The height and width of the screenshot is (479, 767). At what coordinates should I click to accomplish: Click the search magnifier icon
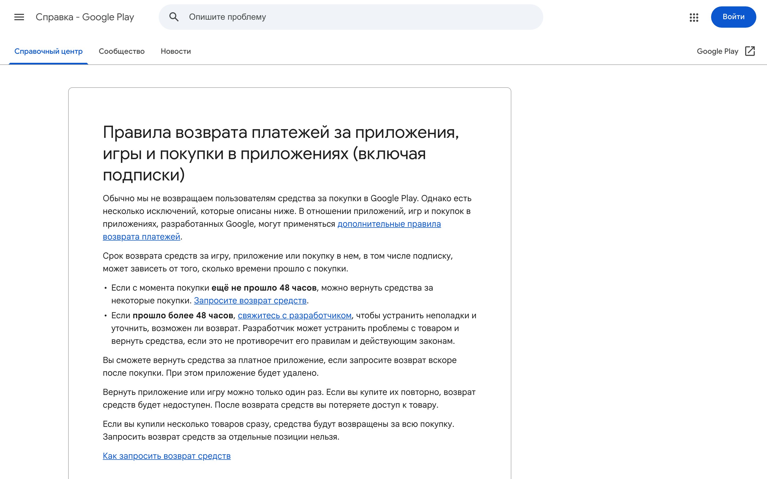(x=174, y=17)
